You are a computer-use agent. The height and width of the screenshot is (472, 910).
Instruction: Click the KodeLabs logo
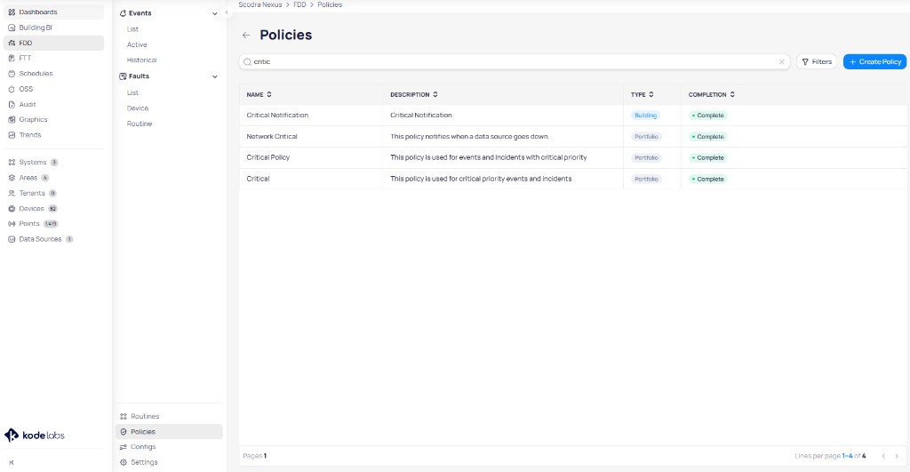[x=35, y=435]
